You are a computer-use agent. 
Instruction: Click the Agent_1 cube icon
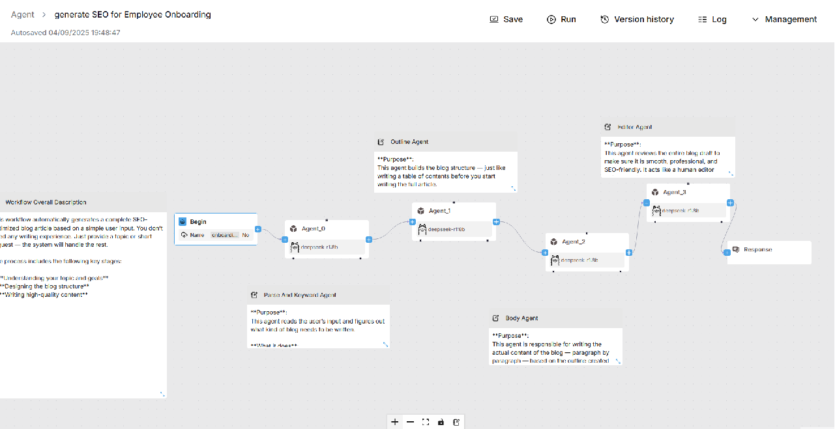[421, 211]
